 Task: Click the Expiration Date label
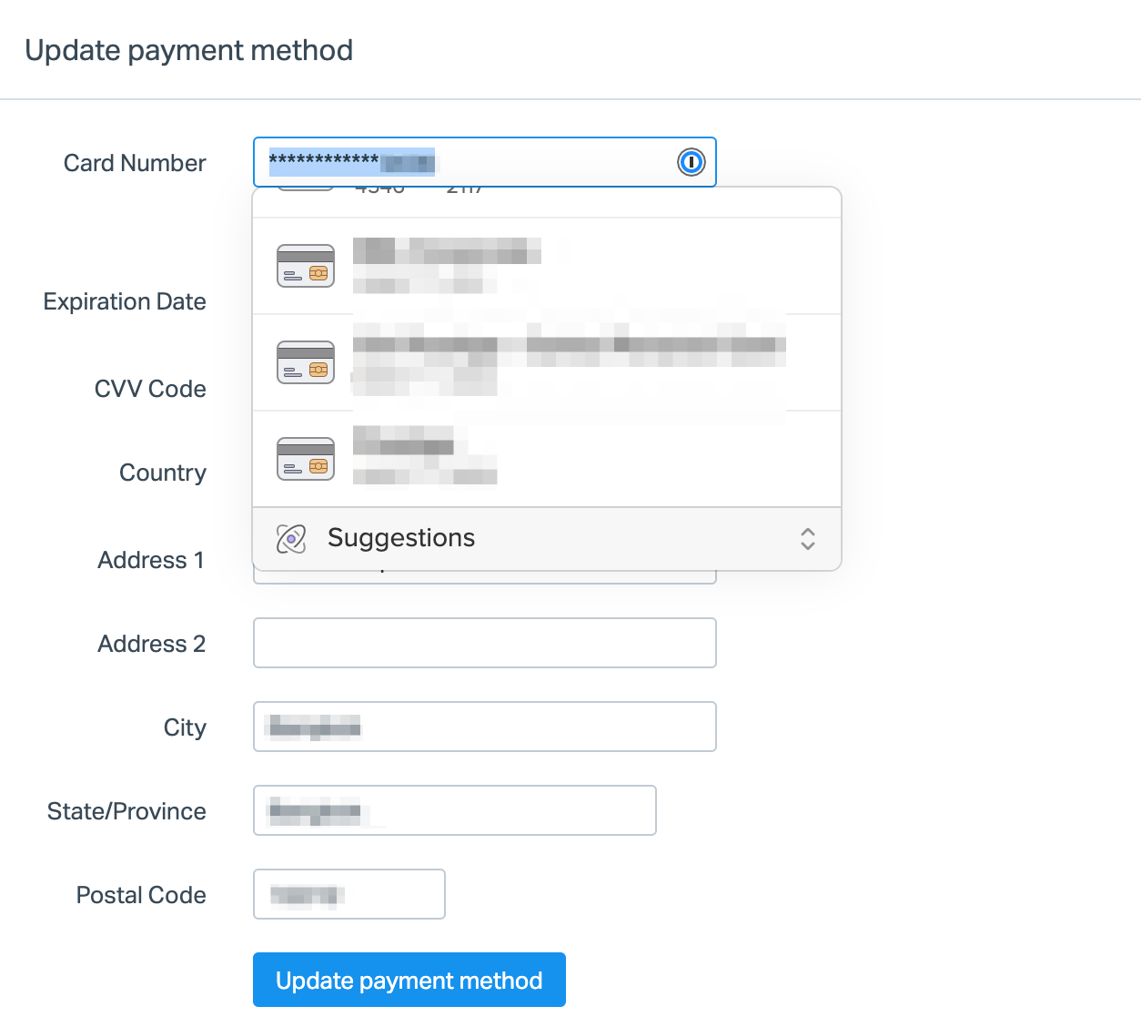pyautogui.click(x=125, y=301)
